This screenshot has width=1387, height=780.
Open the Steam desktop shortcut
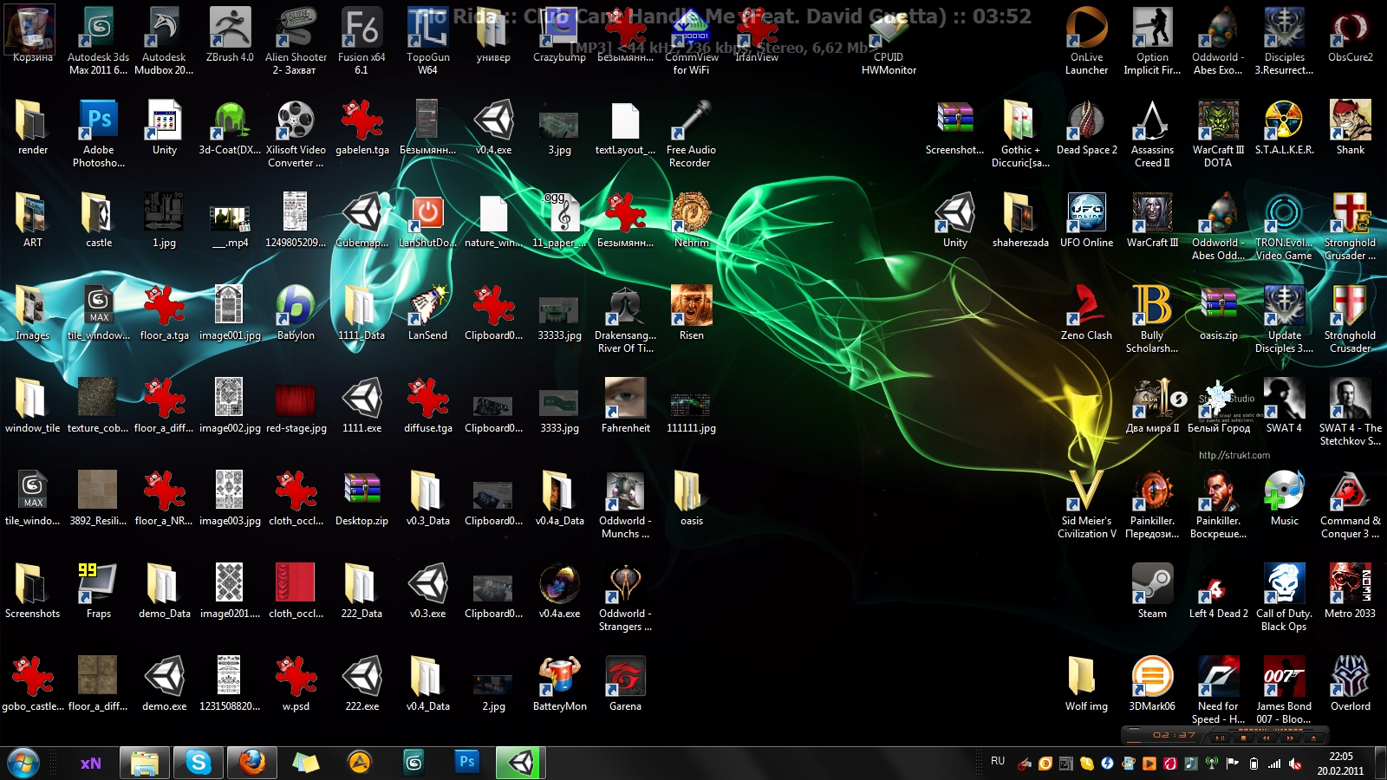click(1152, 584)
